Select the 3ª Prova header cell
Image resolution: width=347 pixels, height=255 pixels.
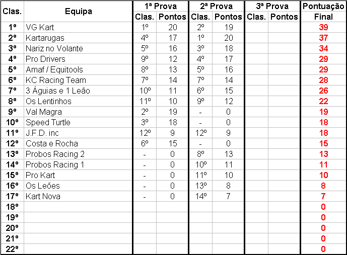coord(272,6)
